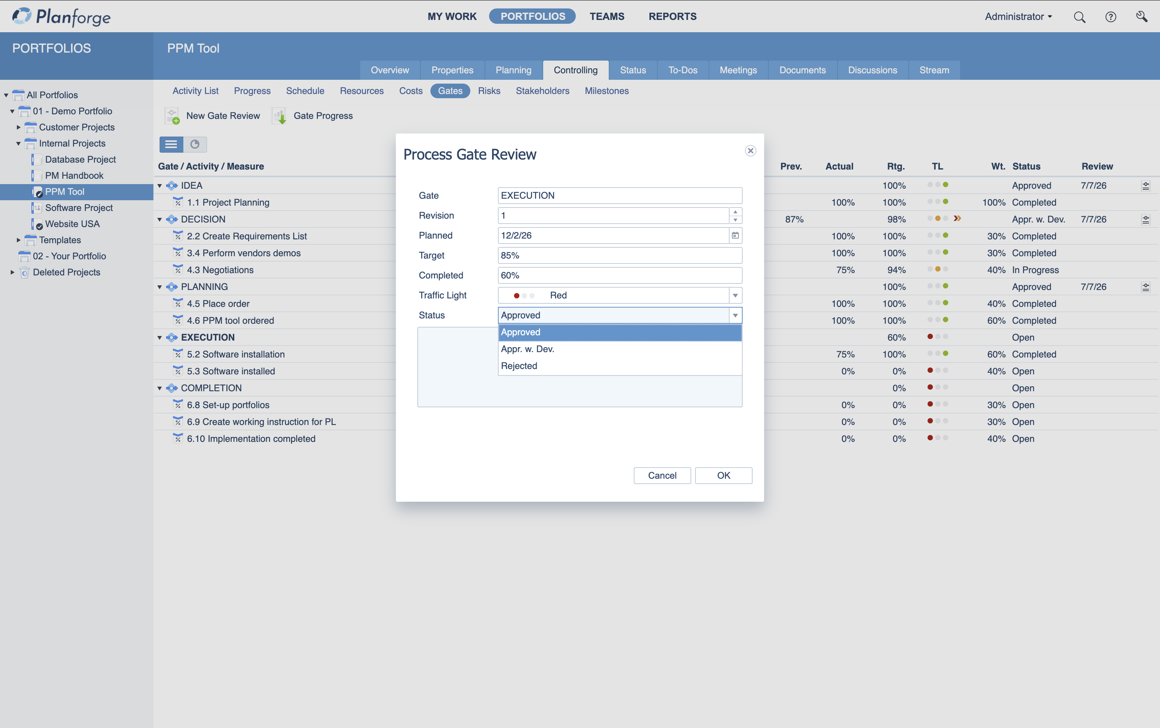Click the Deleted Projects trash icon
The image size is (1160, 728).
pyautogui.click(x=25, y=272)
